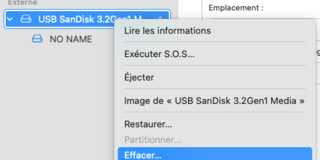Click the Externe sidebar section header
Image resolution: width=320 pixels, height=160 pixels.
(x=22, y=2)
